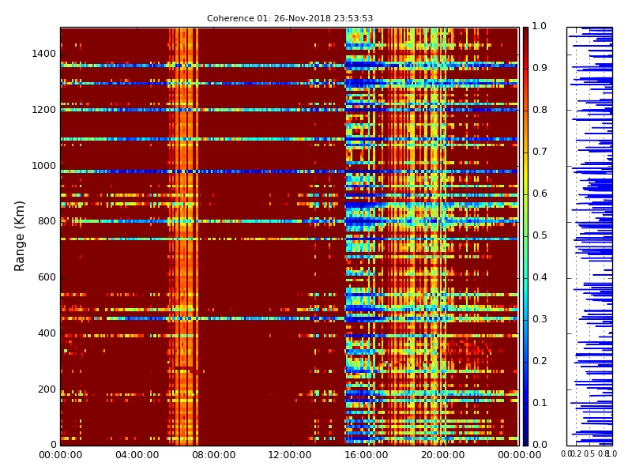Image resolution: width=632 pixels, height=474 pixels.
Task: Select the 1000 range axis tick label
Action: pos(44,166)
